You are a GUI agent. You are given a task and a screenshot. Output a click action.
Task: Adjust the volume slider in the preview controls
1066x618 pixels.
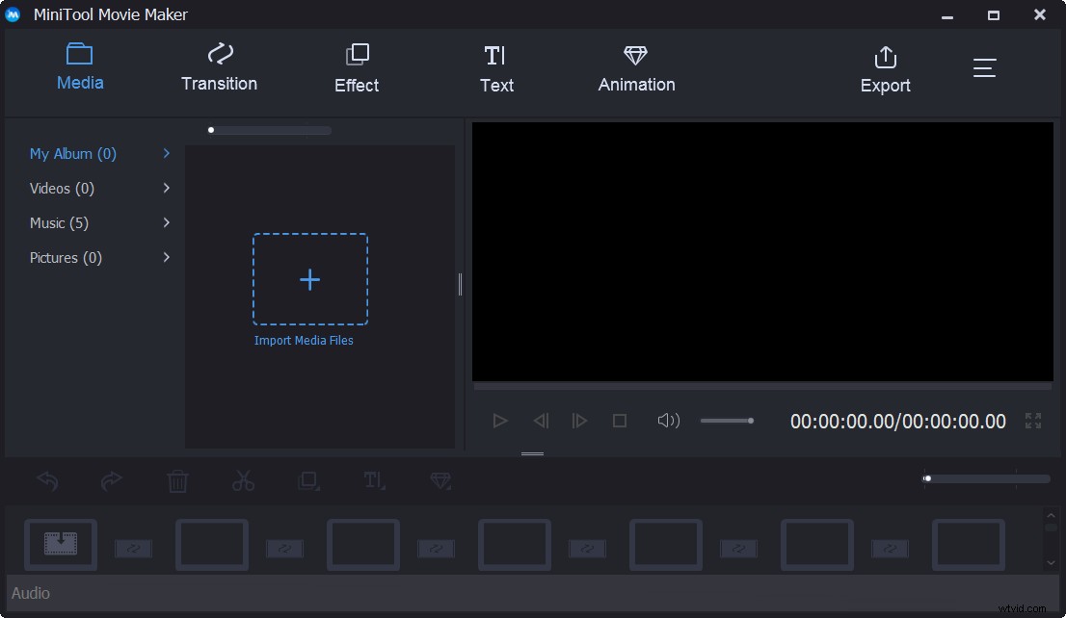[726, 420]
